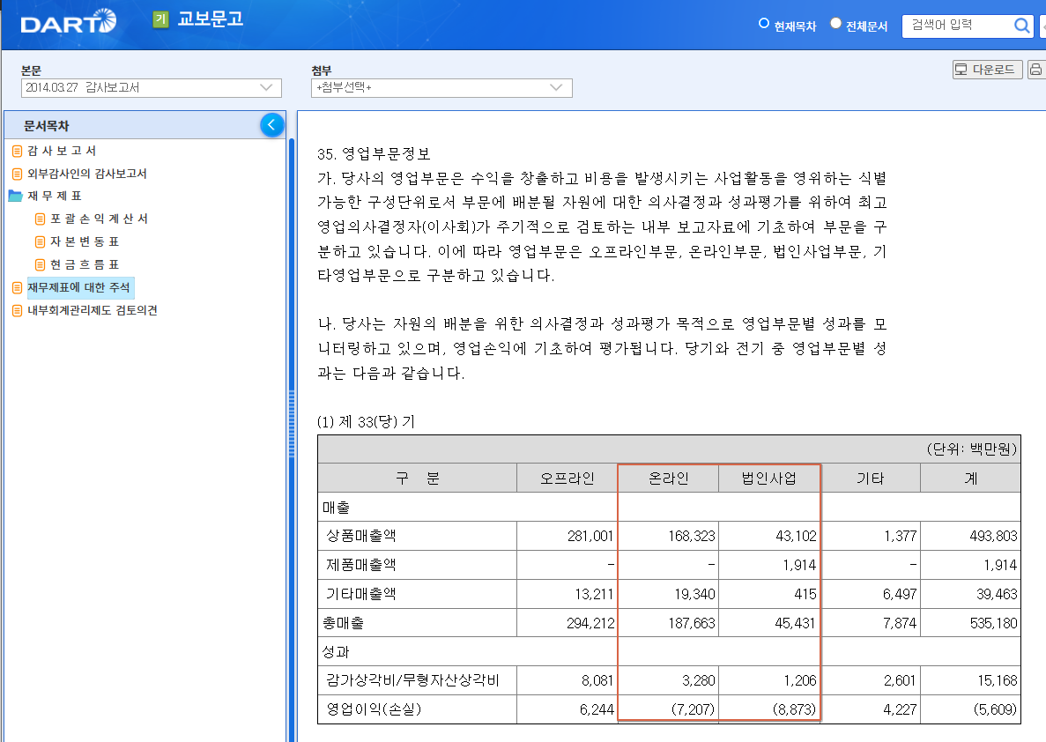Open 외부감사인의 감사보고서 in the tree
This screenshot has width=1046, height=742.
tap(86, 174)
